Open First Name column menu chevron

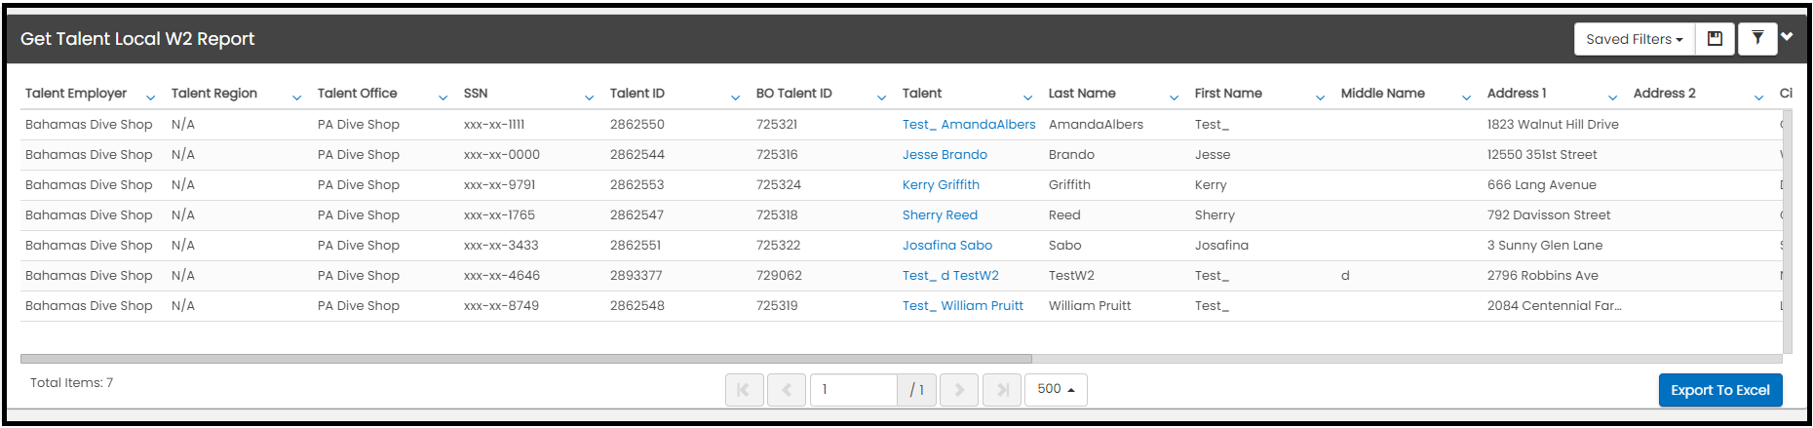[x=1320, y=97]
